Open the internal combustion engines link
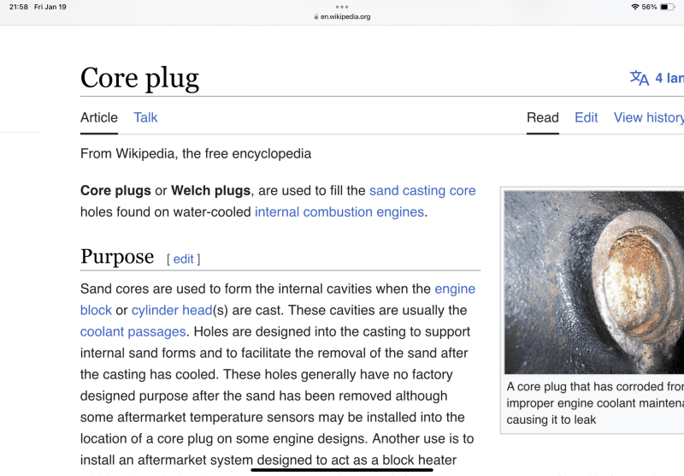Screen dimensions: 684x476 (x=339, y=211)
